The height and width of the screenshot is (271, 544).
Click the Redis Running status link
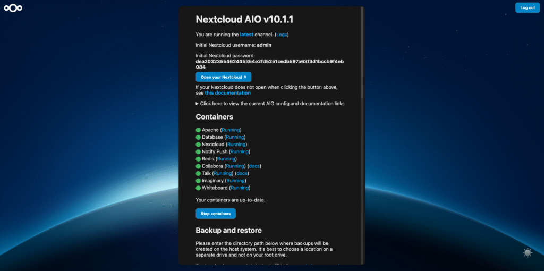tap(226, 159)
